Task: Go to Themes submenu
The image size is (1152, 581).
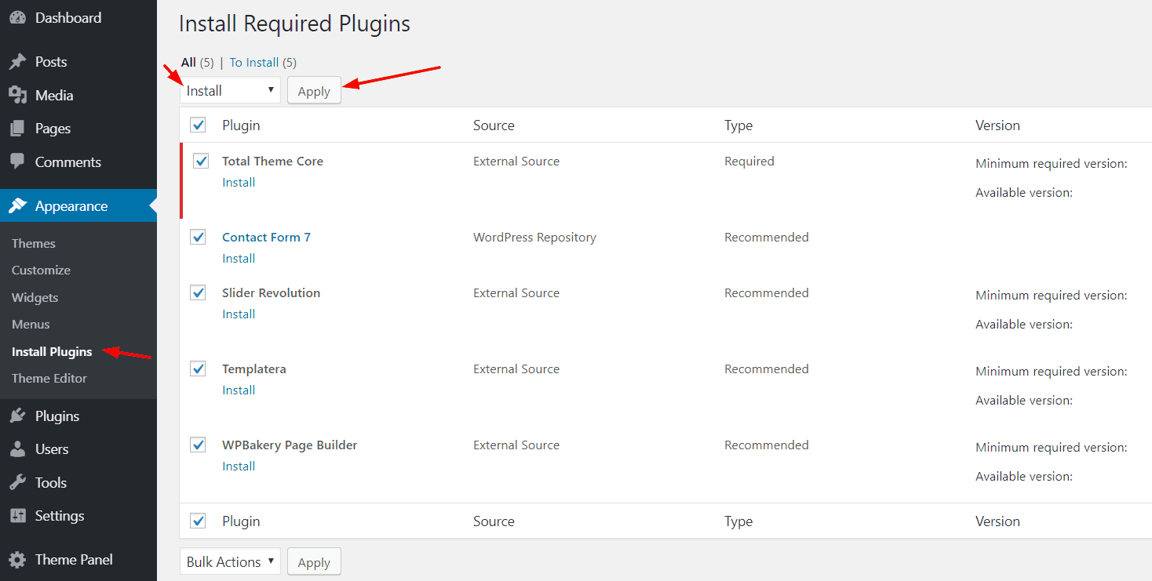Action: click(34, 243)
